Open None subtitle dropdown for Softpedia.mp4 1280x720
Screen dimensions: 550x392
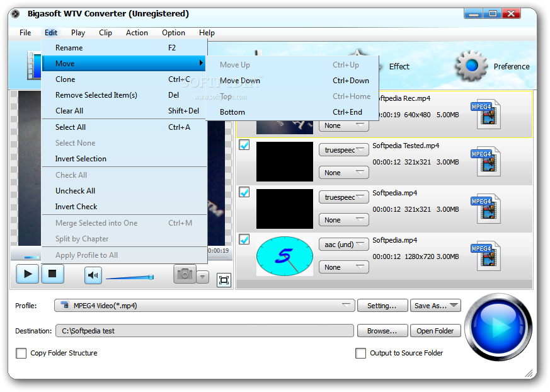344,267
